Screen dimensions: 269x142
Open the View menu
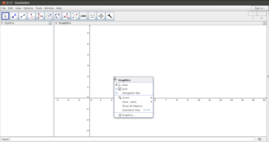coord(18,8)
